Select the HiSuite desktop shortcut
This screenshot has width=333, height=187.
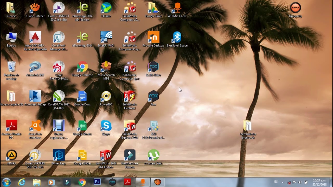pos(106,10)
